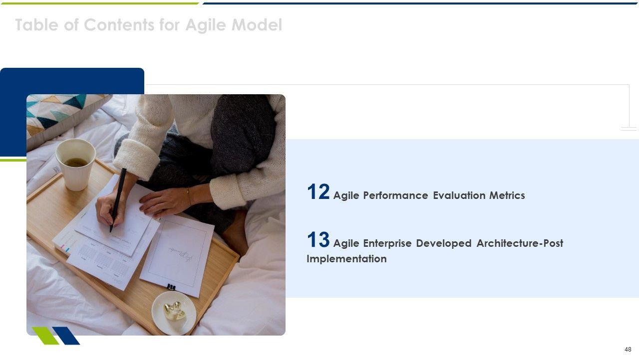Open Agile Performance Evaluation Metrics section

coord(429,195)
